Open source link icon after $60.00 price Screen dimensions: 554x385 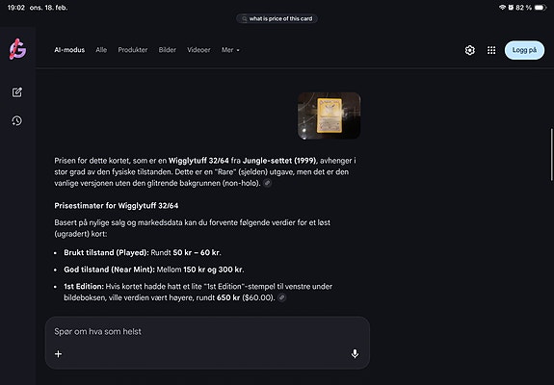tap(281, 297)
